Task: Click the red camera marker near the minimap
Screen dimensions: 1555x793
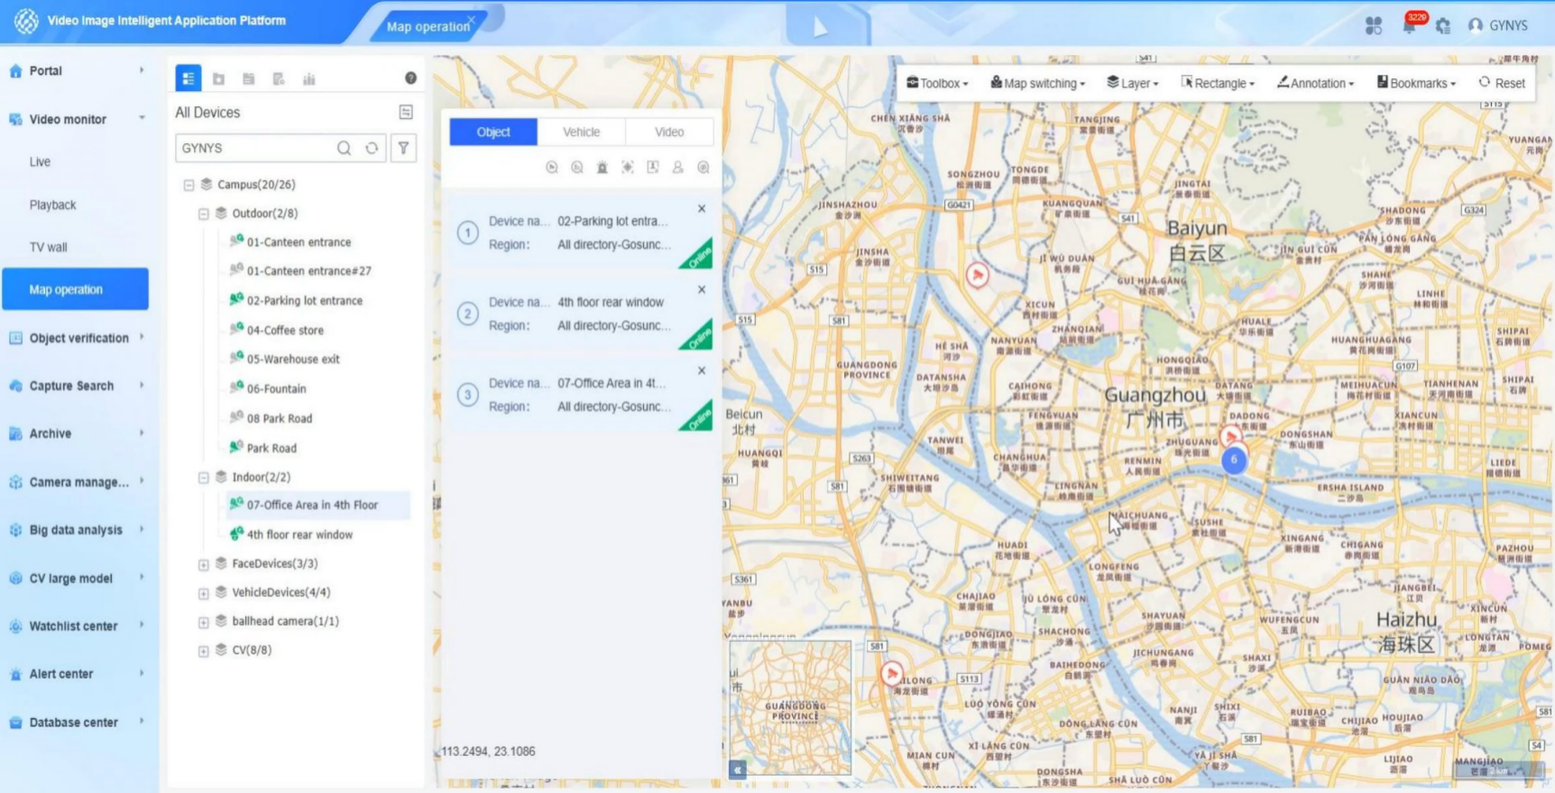Action: [891, 673]
